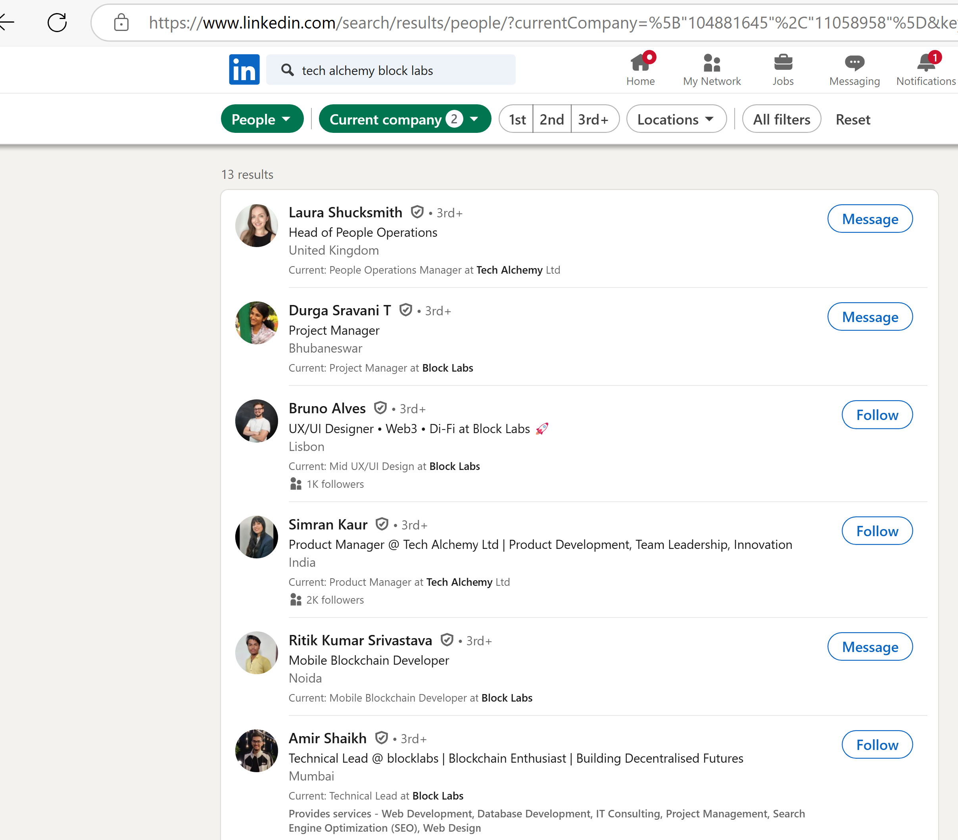Open Notifications bell icon
The width and height of the screenshot is (958, 840).
coord(925,69)
